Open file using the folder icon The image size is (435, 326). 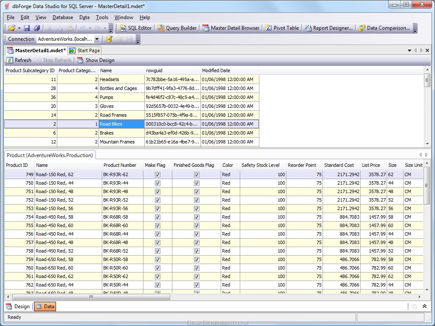click(12, 28)
